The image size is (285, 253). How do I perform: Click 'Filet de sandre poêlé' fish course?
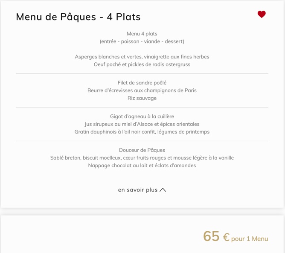pyautogui.click(x=142, y=83)
